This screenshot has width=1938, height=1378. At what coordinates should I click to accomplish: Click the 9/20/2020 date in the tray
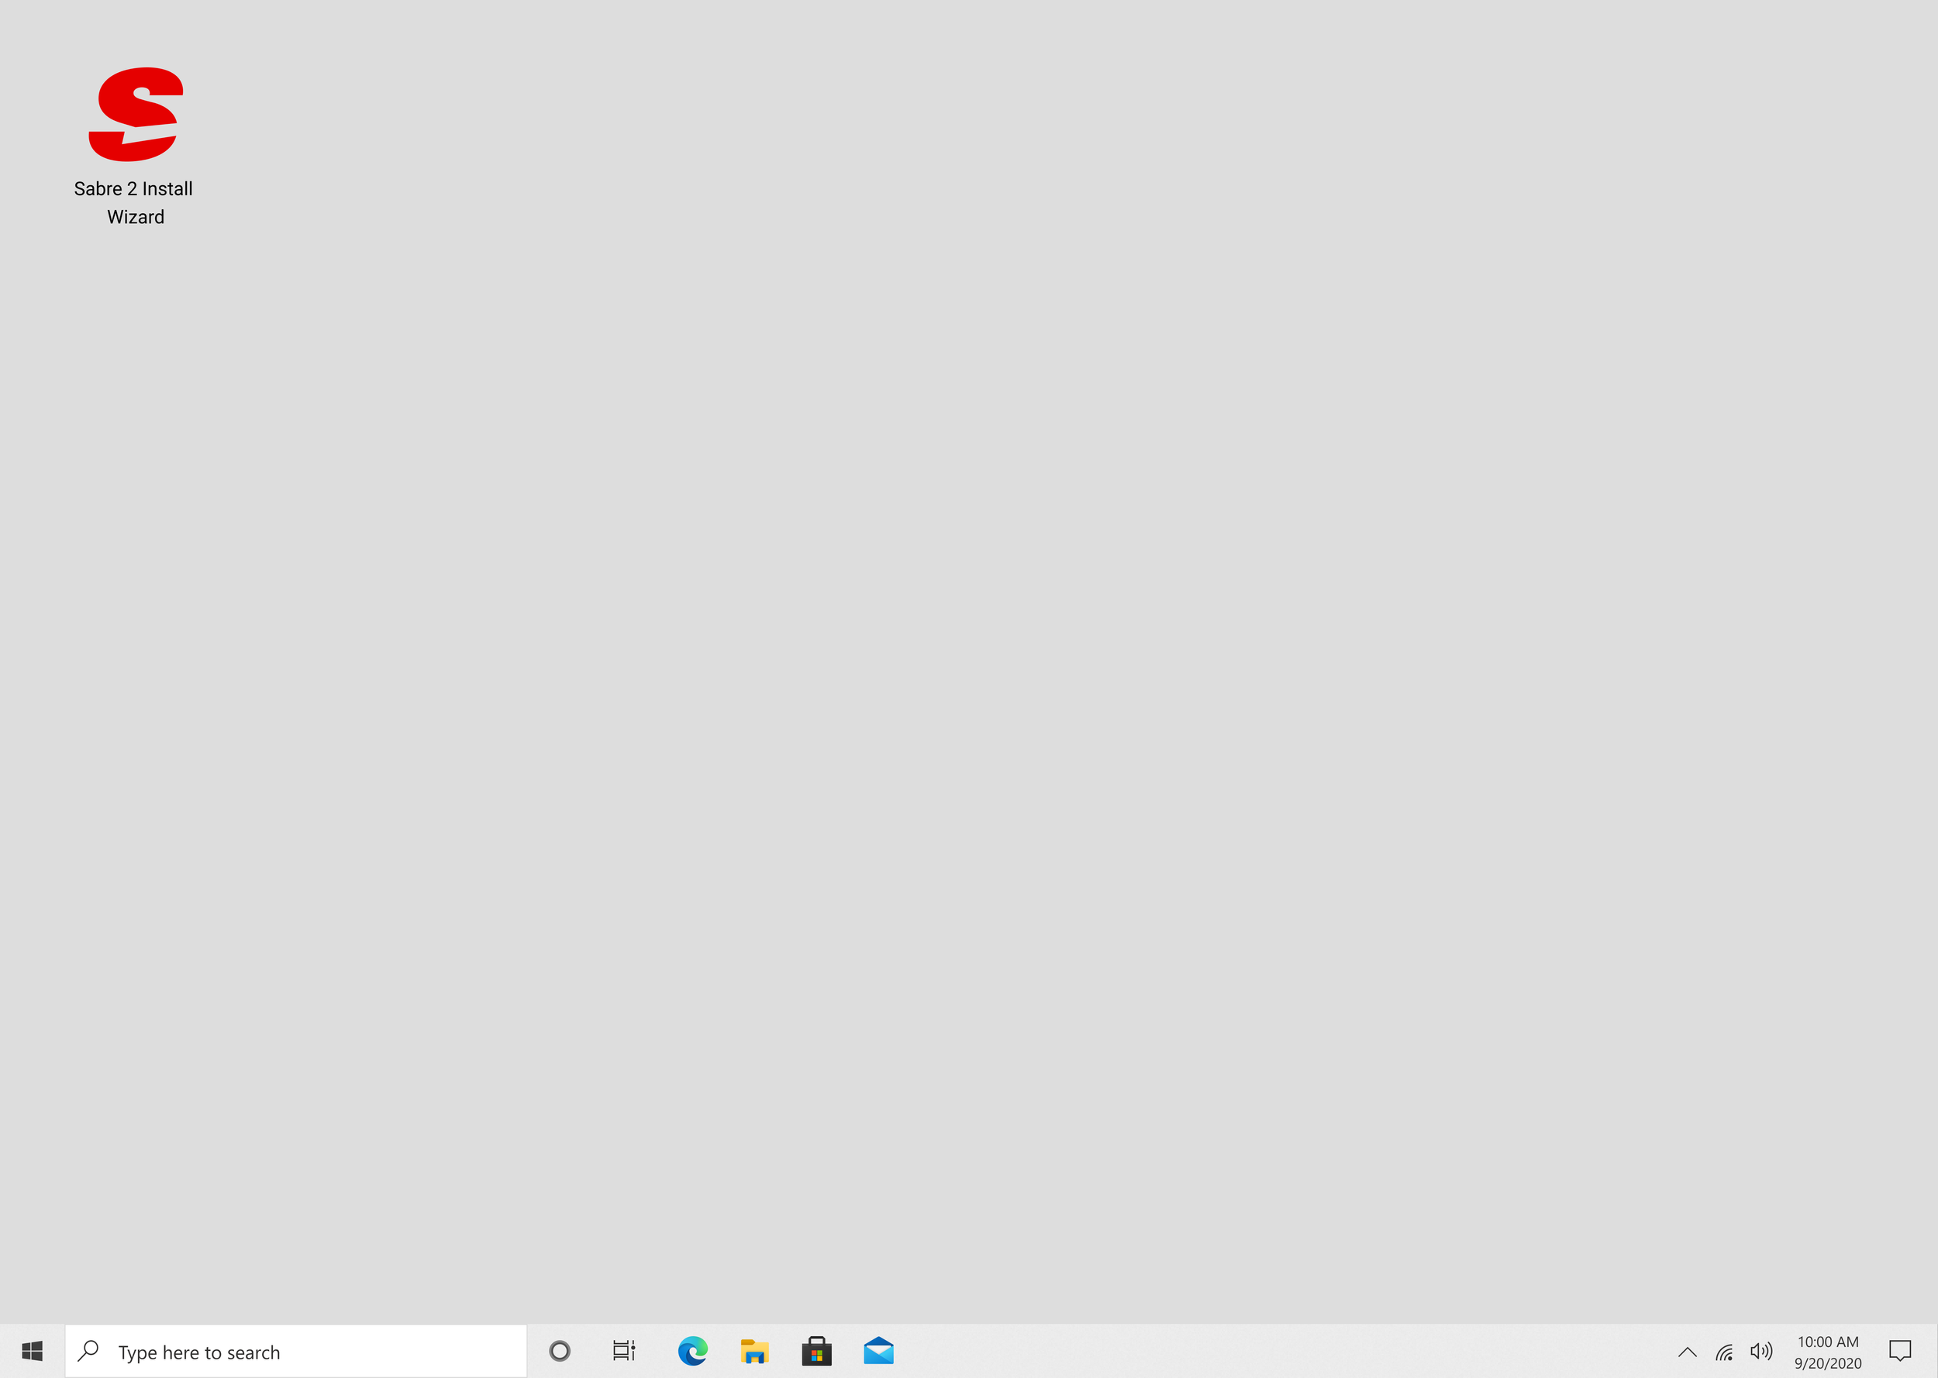pyautogui.click(x=1828, y=1362)
